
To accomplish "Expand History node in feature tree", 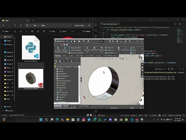I will coord(55,69).
